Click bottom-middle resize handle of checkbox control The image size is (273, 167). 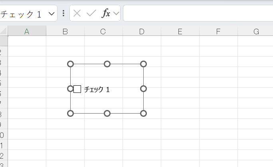click(107, 113)
